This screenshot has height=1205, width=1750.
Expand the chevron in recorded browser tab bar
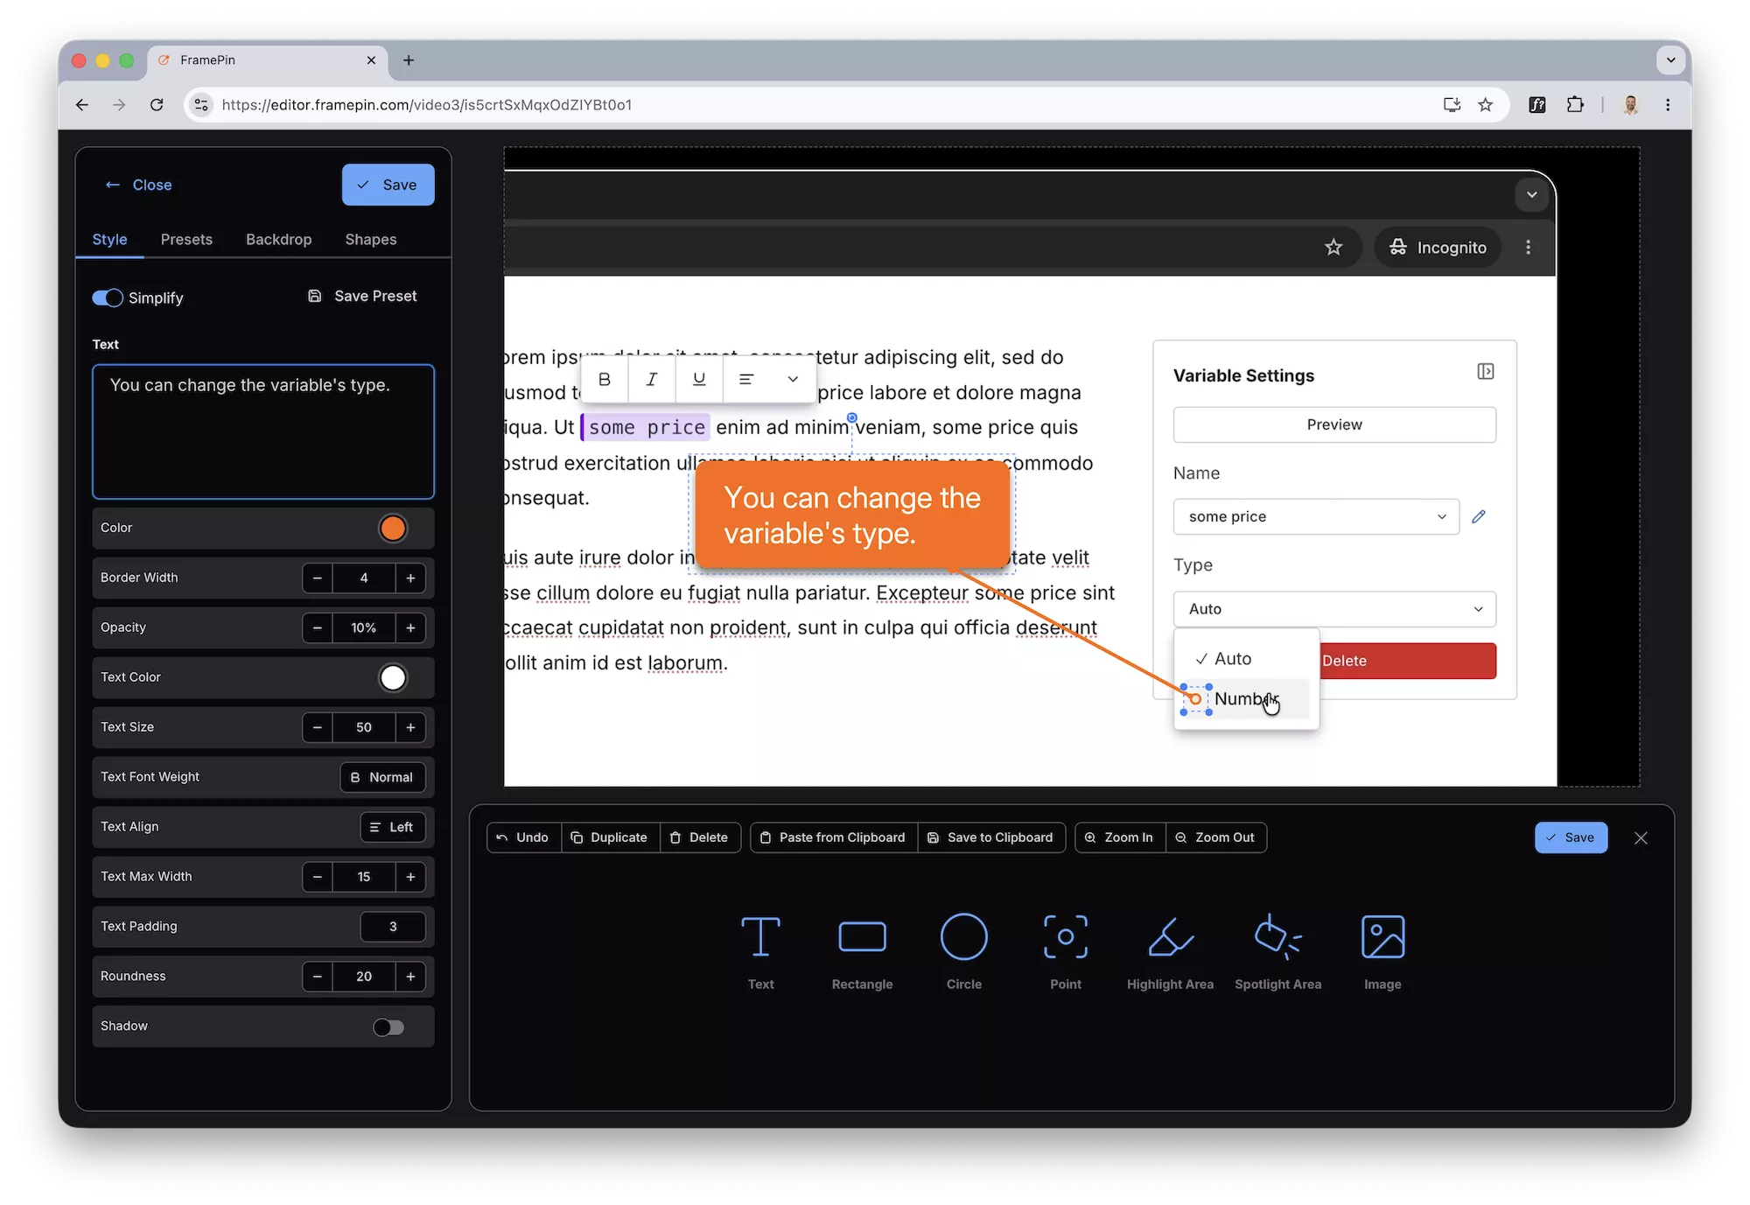click(1531, 194)
